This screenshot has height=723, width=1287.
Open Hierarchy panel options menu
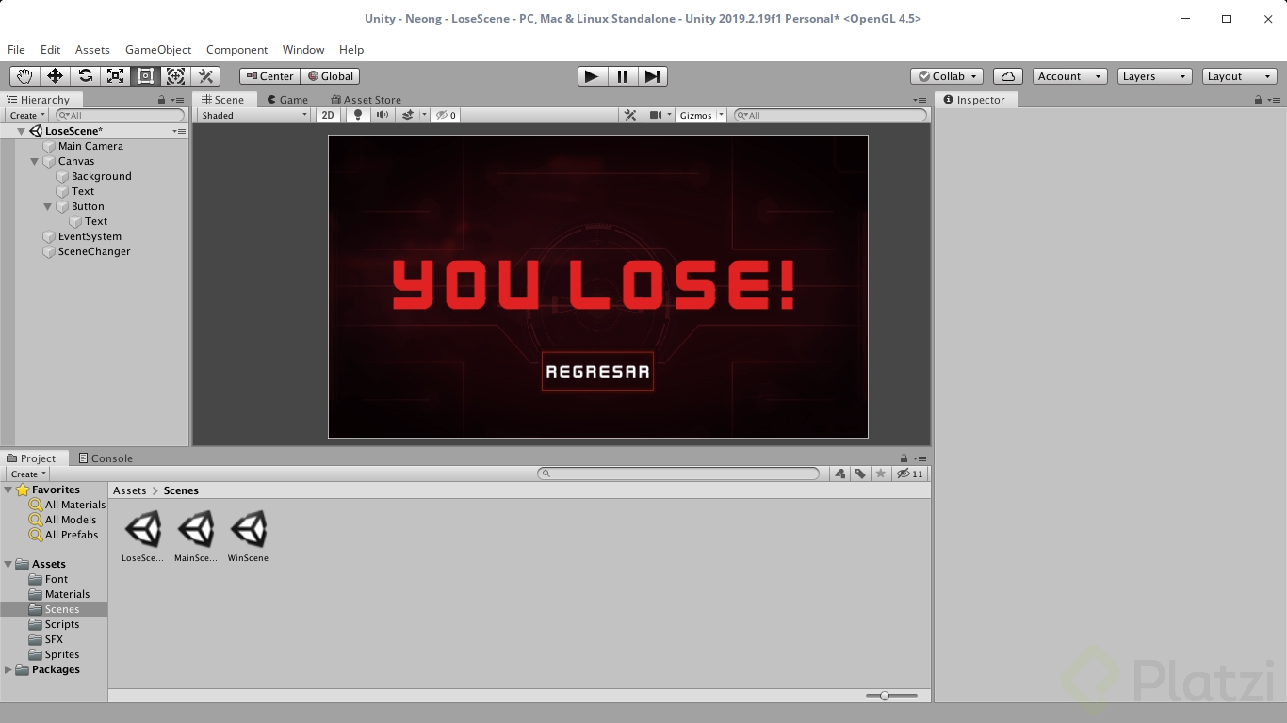(x=177, y=100)
